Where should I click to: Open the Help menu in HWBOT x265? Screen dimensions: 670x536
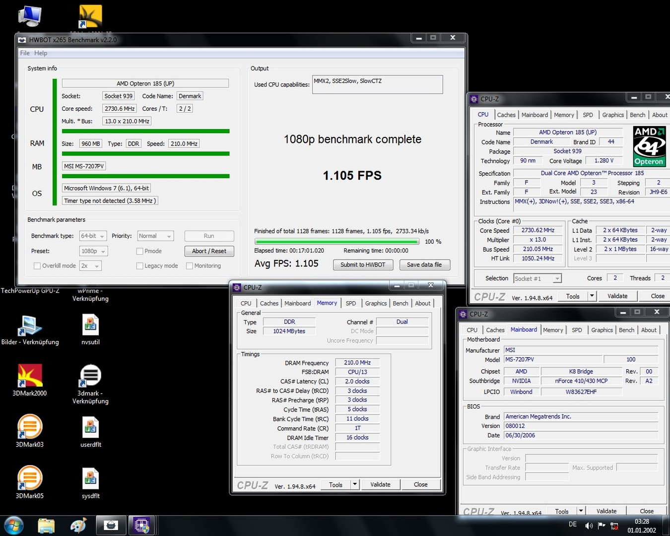(41, 53)
